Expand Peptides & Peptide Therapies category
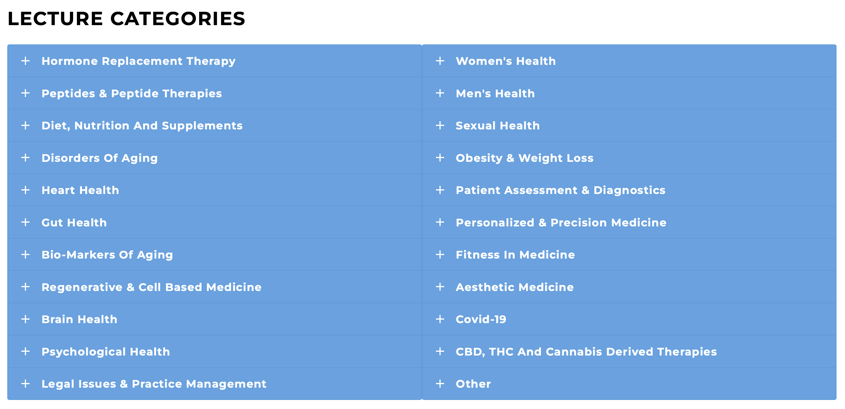 (132, 93)
